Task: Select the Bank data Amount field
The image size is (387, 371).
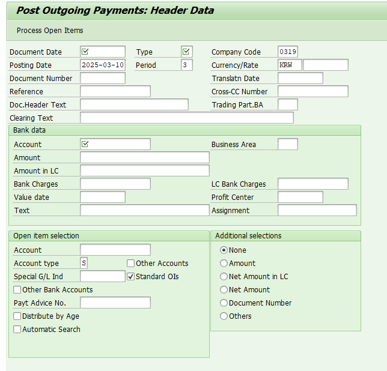Action: 144,157
